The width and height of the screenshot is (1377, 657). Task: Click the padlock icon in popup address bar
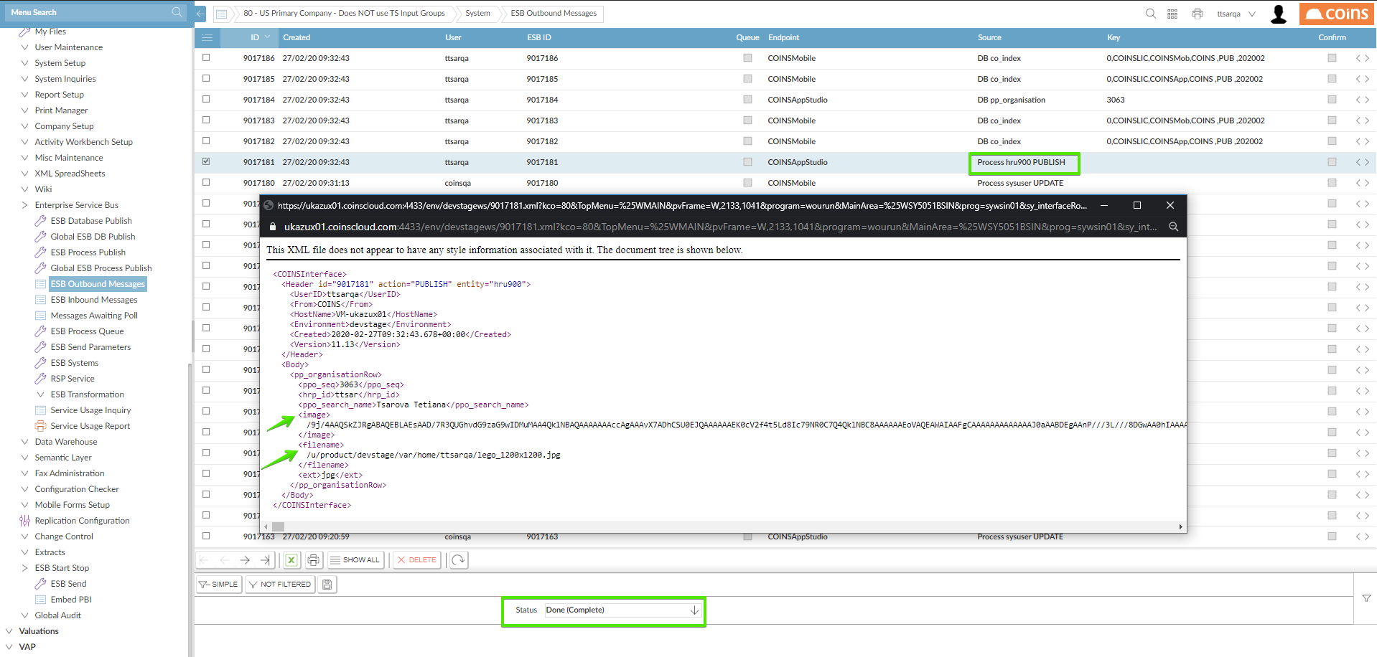pos(273,227)
